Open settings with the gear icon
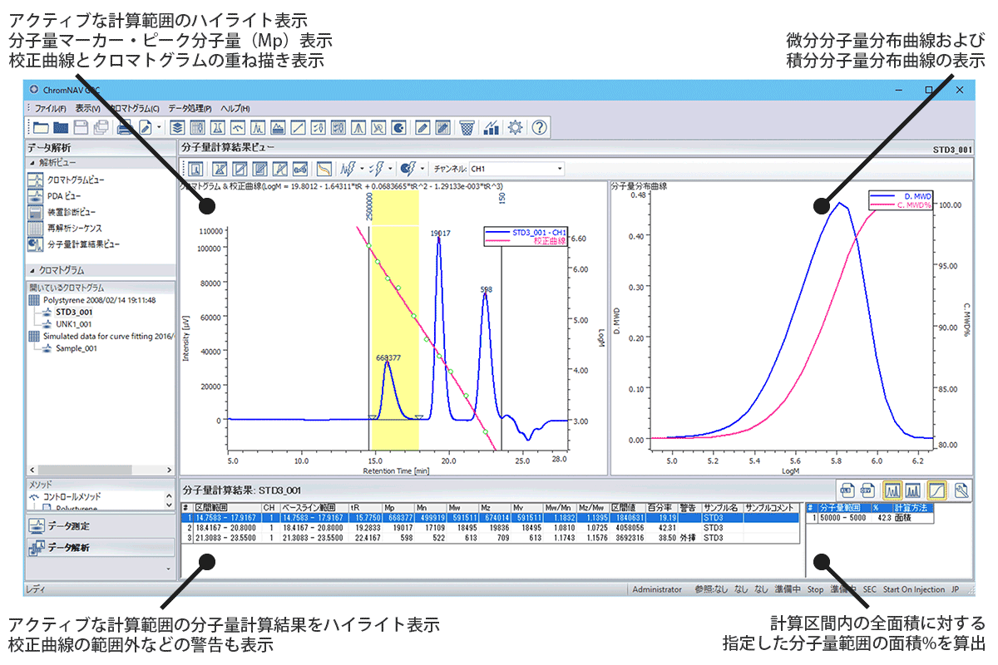Screen dimensions: 998x665 click(516, 127)
